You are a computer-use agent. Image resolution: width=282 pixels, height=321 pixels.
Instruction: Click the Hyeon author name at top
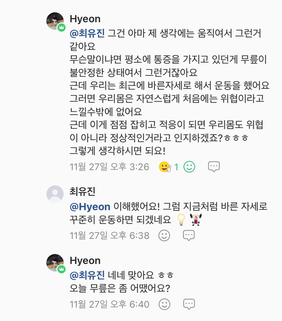coord(85,19)
